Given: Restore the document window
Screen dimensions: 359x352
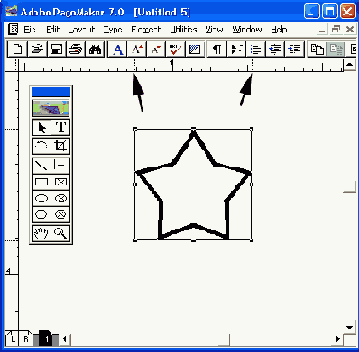Looking at the screenshot, I should (336, 29).
